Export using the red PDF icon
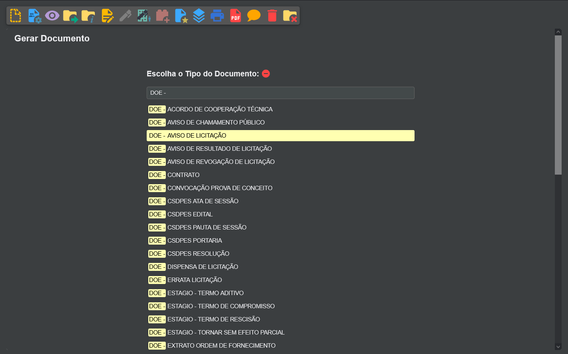568x354 pixels. [x=236, y=16]
